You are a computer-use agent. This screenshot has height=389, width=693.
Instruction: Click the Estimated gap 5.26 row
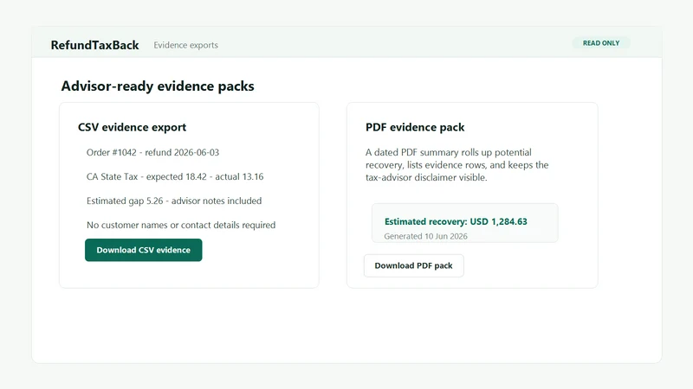(174, 201)
